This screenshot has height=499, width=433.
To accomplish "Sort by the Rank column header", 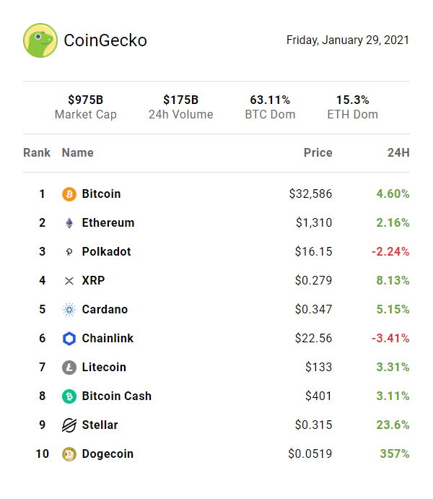I will [37, 153].
